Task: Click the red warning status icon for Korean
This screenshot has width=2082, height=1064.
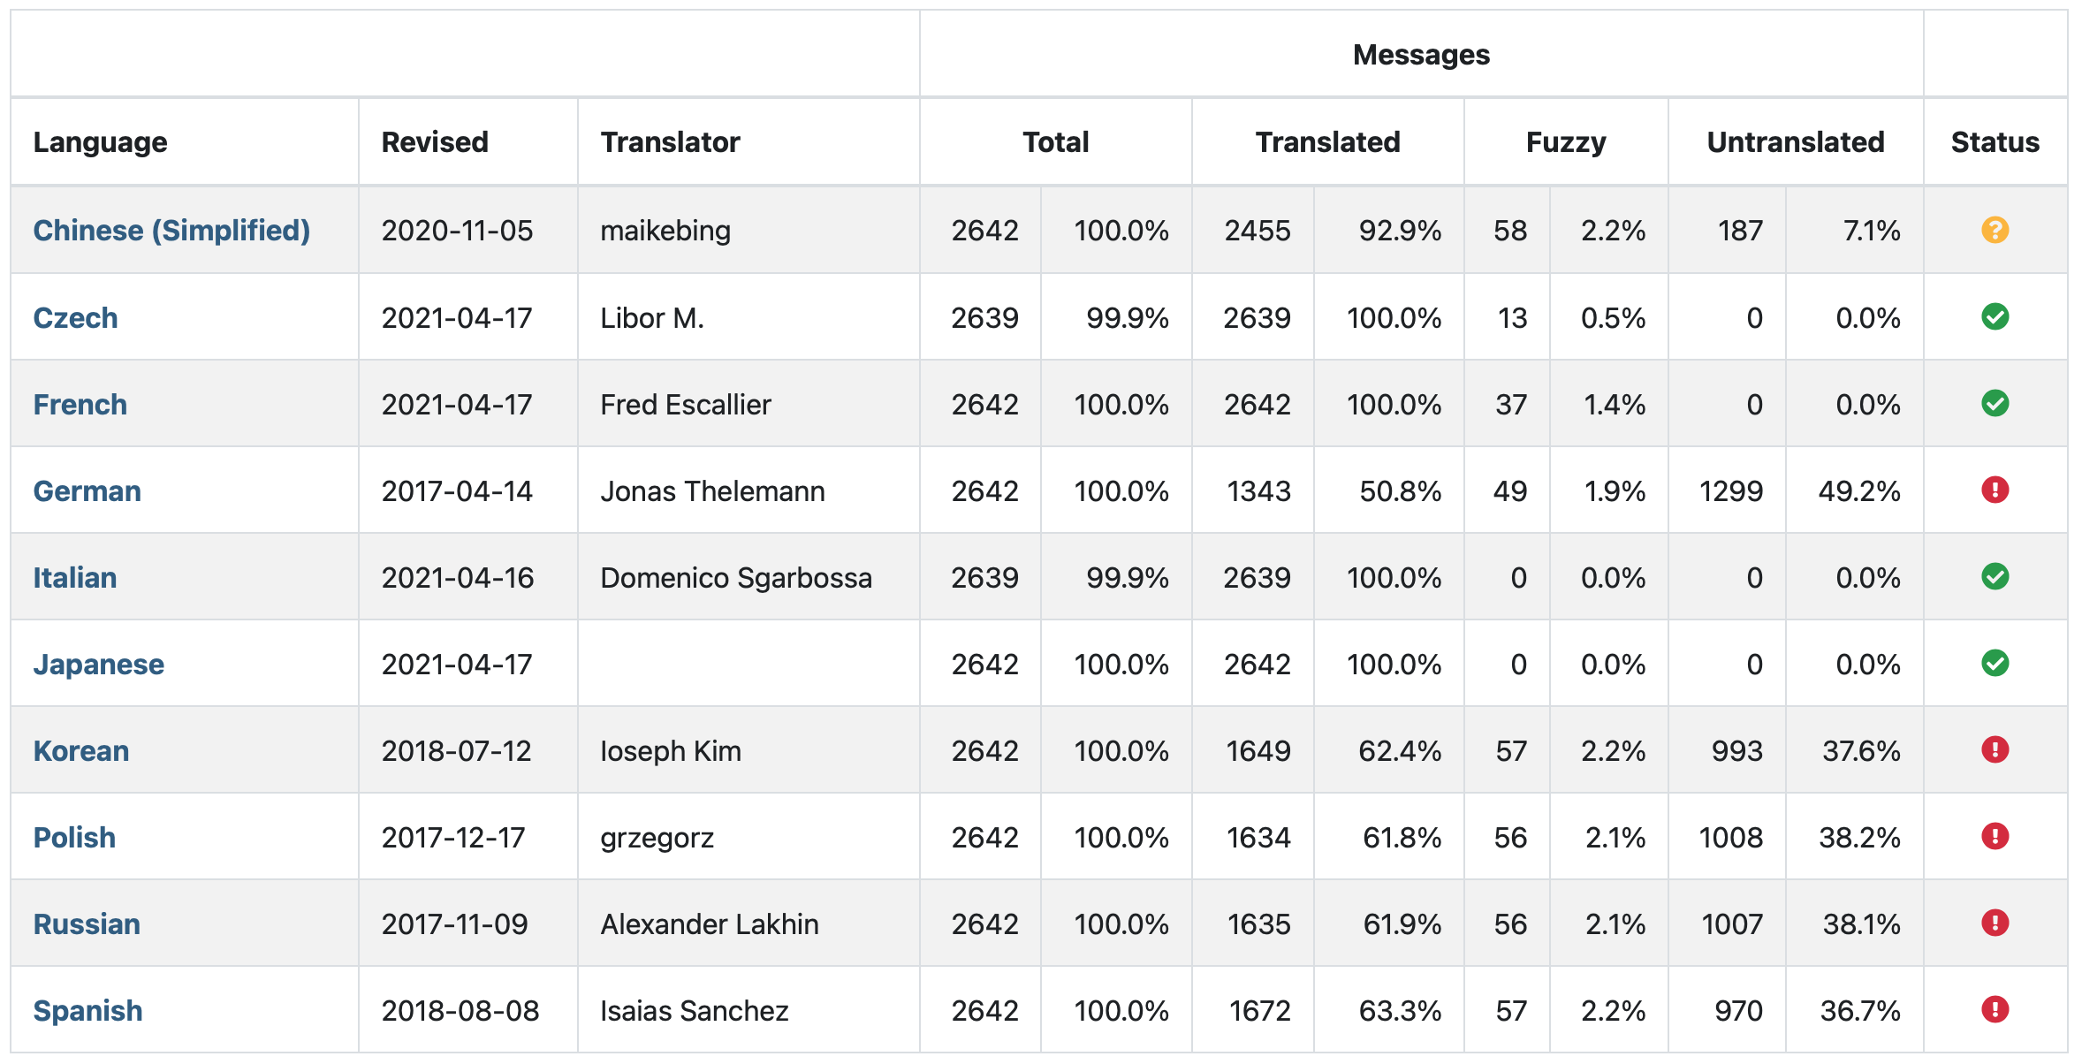Action: (x=1995, y=749)
